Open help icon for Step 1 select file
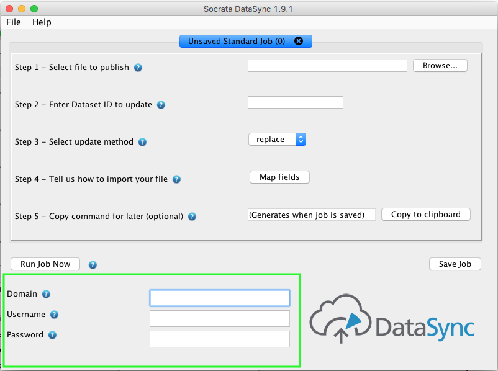 pos(138,68)
